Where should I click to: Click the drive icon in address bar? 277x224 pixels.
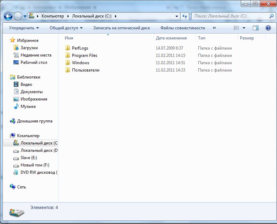(x=31, y=16)
